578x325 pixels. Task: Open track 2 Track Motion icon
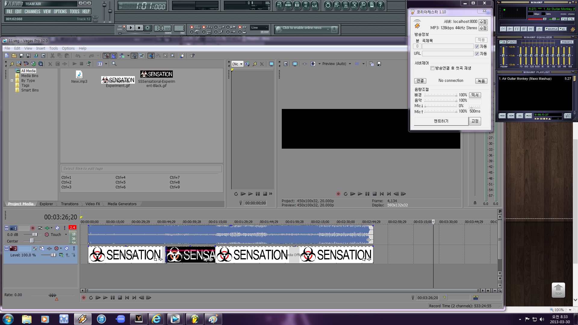42,249
